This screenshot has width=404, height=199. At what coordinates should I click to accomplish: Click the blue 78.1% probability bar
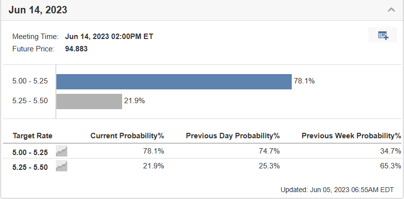[174, 81]
